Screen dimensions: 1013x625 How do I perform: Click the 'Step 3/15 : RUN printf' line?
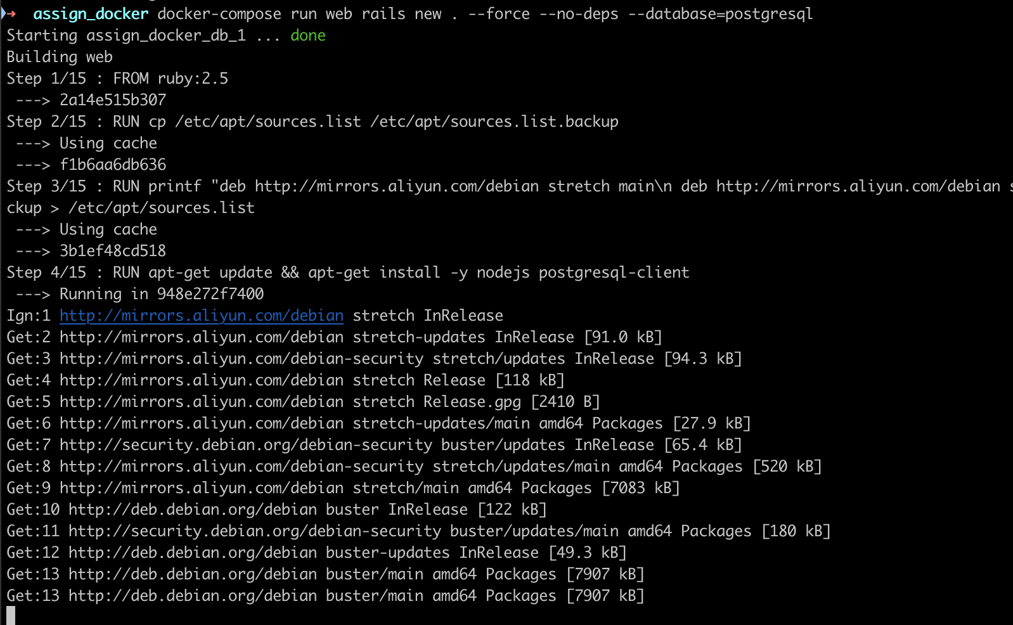pyautogui.click(x=510, y=186)
